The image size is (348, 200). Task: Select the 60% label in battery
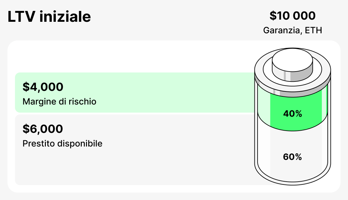pyautogui.click(x=292, y=157)
